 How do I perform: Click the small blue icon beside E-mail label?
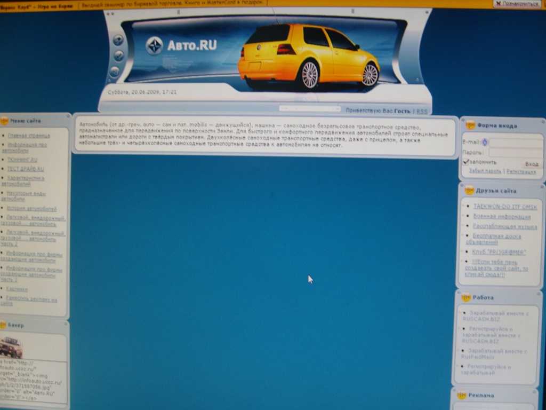[x=484, y=142]
